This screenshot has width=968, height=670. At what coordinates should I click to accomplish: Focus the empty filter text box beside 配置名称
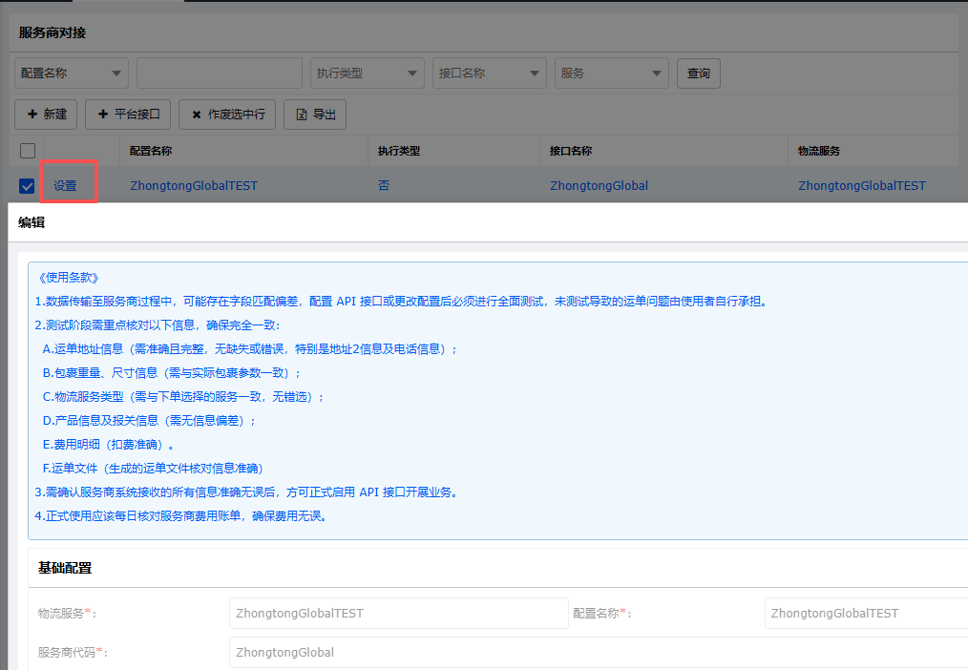click(x=219, y=73)
